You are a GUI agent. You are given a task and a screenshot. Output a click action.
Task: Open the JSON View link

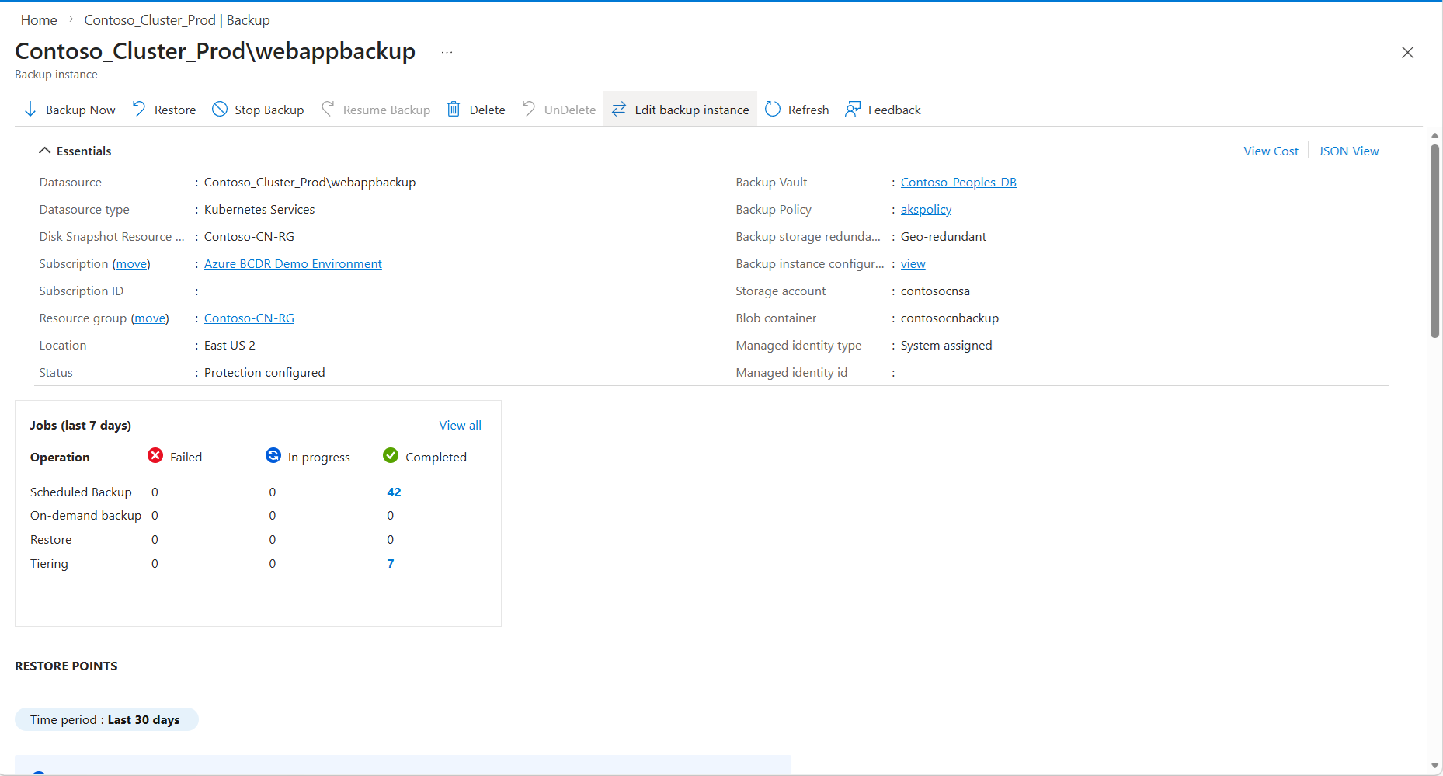pos(1348,151)
